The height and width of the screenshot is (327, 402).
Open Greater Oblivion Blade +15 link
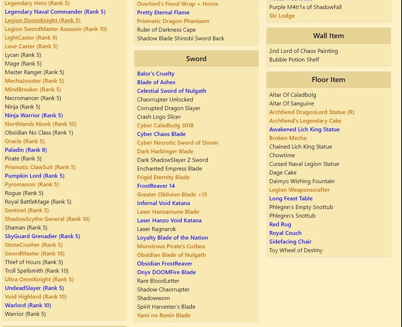tap(172, 195)
